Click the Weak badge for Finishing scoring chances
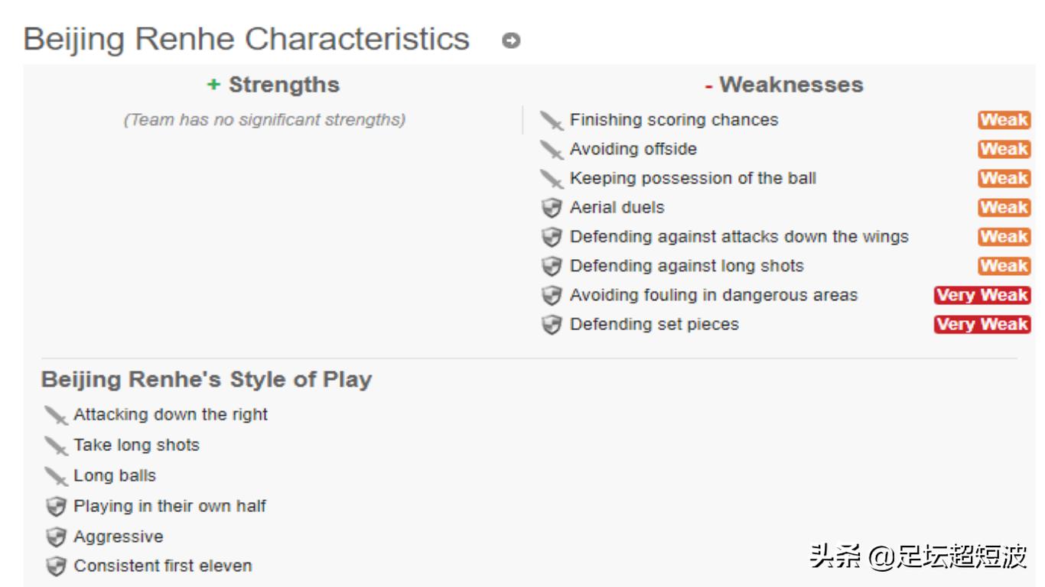Viewport: 1045px width, 587px height. [x=1004, y=120]
